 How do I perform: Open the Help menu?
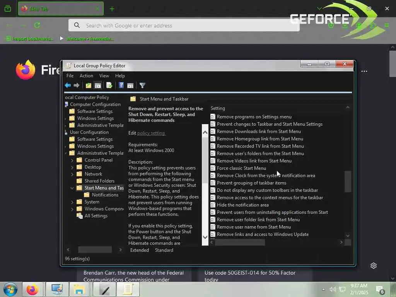[x=120, y=76]
